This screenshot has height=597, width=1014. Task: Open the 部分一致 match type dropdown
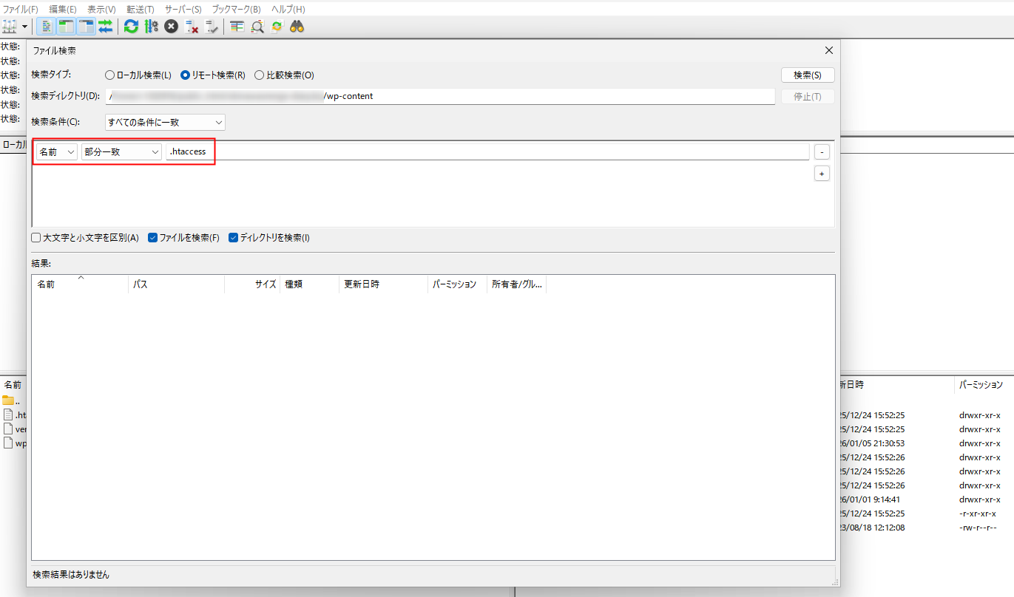click(x=121, y=151)
